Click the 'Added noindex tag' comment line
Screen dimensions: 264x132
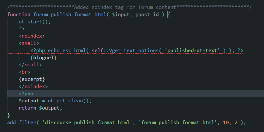tap(129, 7)
